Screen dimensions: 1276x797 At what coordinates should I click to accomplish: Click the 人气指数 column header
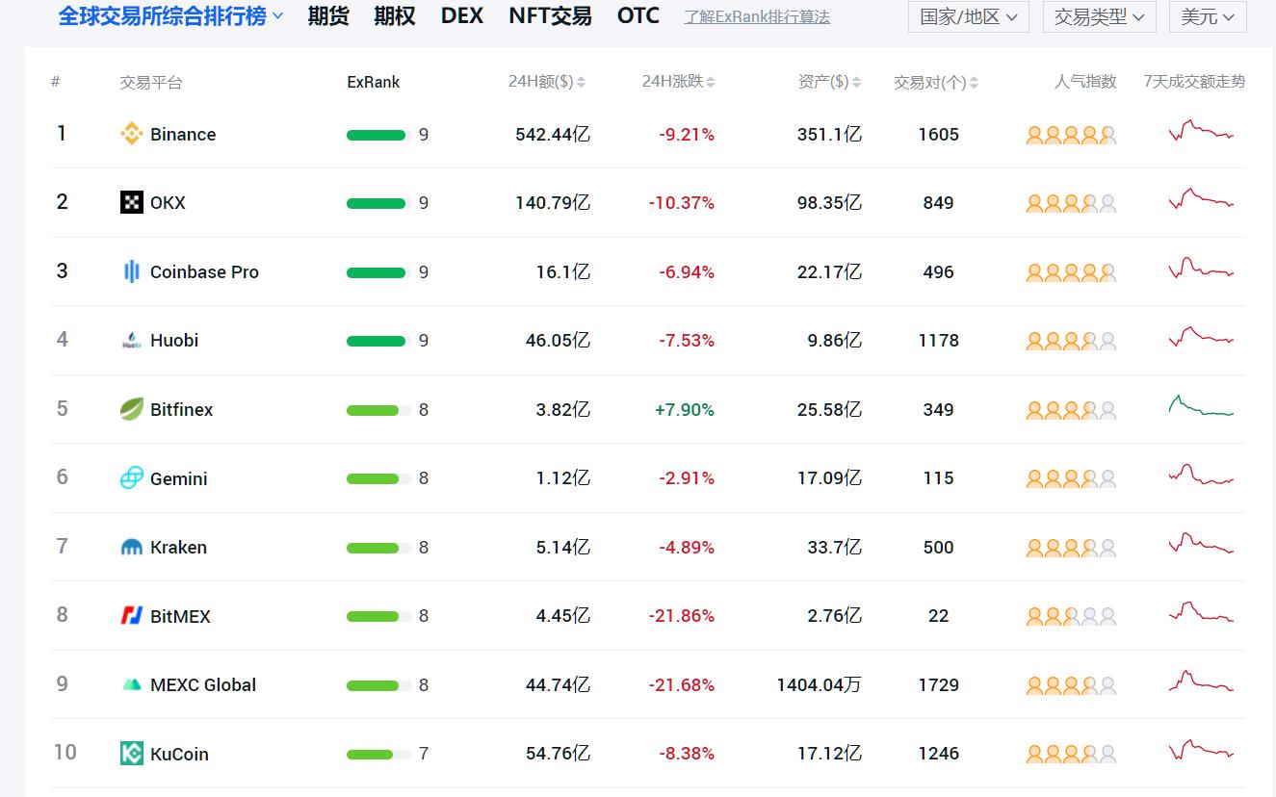click(x=1085, y=82)
